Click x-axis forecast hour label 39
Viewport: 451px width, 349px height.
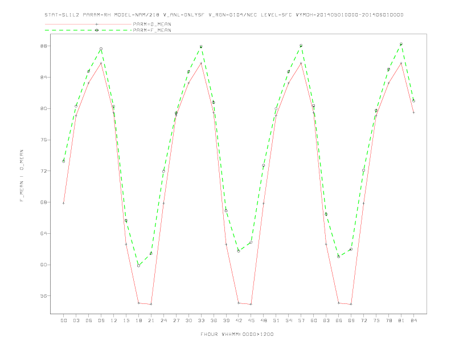point(226,320)
